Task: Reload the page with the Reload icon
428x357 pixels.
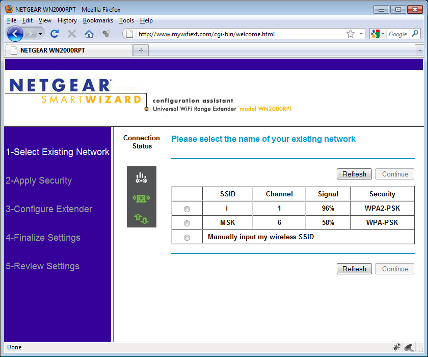Action: point(55,34)
